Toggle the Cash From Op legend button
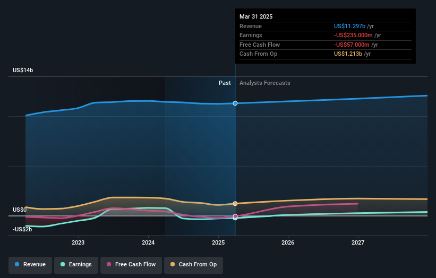This screenshot has height=278, width=436. [193, 265]
